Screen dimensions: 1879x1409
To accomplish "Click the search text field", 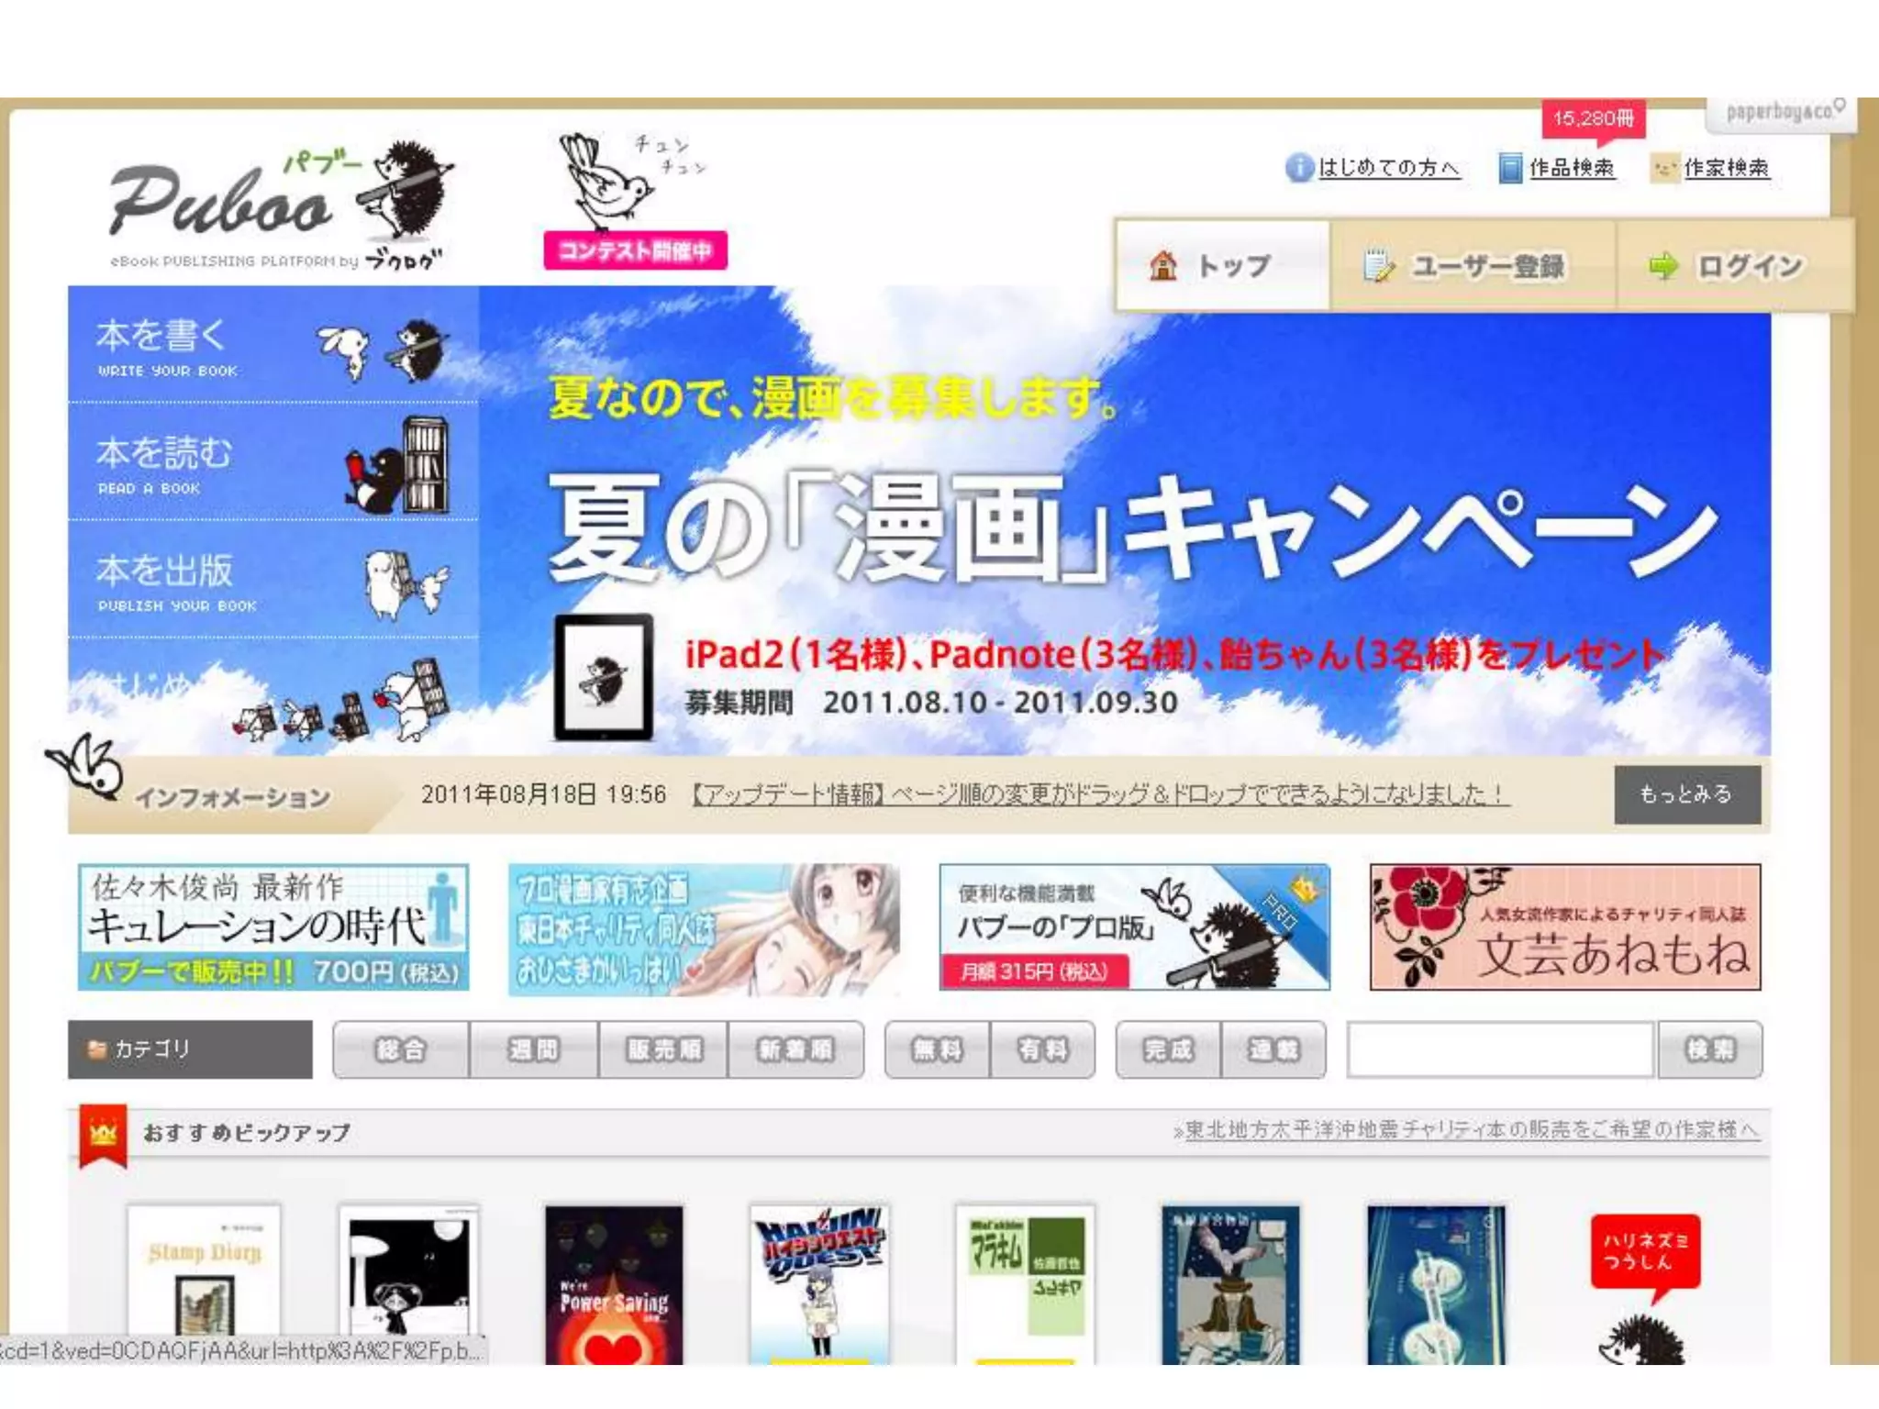I will pyautogui.click(x=1500, y=1049).
